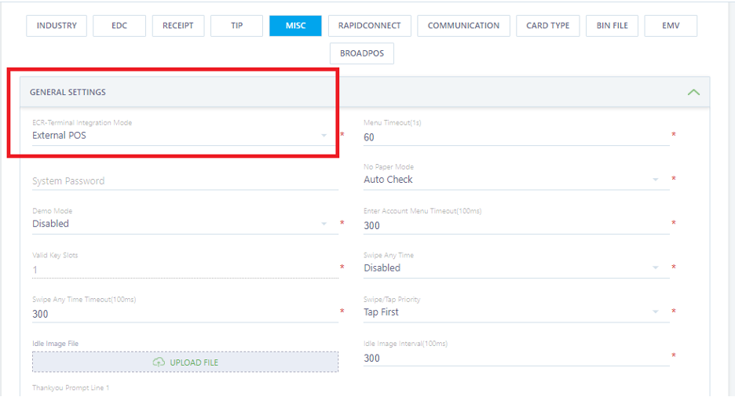Open the EDC tab
735x397 pixels.
point(119,25)
